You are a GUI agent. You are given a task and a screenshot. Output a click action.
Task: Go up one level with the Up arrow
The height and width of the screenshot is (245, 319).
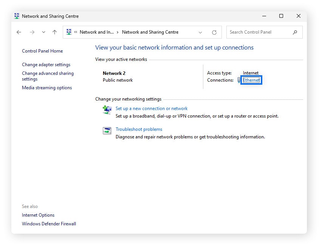[x=54, y=32]
